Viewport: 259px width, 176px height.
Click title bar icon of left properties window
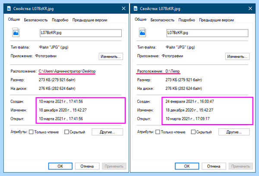(x=9, y=9)
